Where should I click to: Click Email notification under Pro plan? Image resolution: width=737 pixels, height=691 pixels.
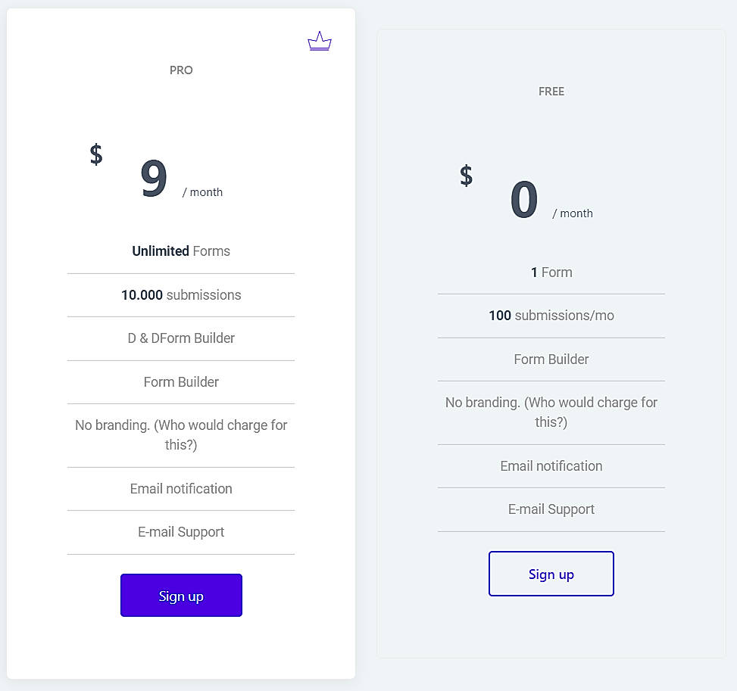(x=181, y=488)
